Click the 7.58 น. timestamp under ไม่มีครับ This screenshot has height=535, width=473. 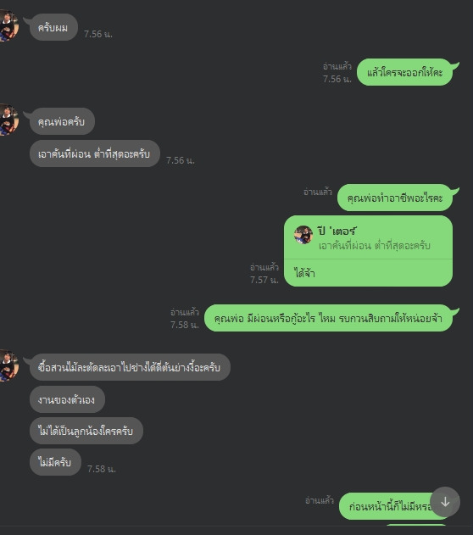point(102,469)
